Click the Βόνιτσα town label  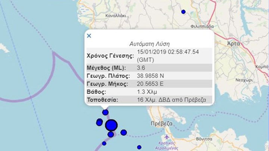point(204,139)
